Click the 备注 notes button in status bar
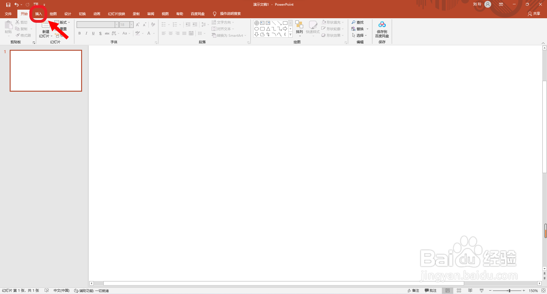This screenshot has height=294, width=547. coord(413,291)
